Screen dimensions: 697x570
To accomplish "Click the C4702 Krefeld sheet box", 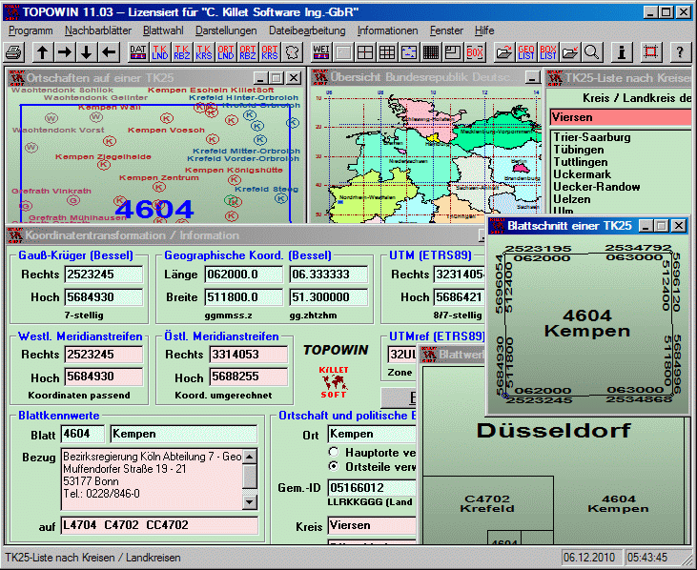I will coord(487,503).
